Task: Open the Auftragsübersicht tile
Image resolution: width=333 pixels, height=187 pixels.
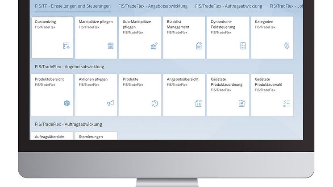Action: (52, 135)
